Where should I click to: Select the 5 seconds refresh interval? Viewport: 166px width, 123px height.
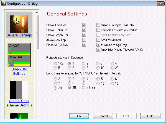(55, 68)
